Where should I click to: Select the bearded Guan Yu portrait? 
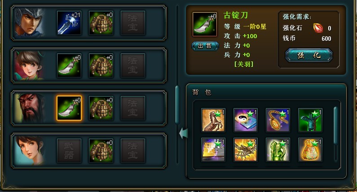30,108
